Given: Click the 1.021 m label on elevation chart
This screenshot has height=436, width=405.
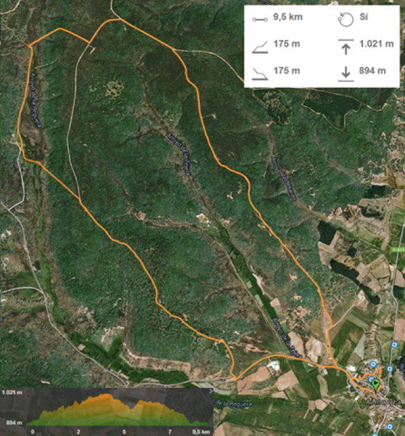Looking at the screenshot, I should [12, 392].
